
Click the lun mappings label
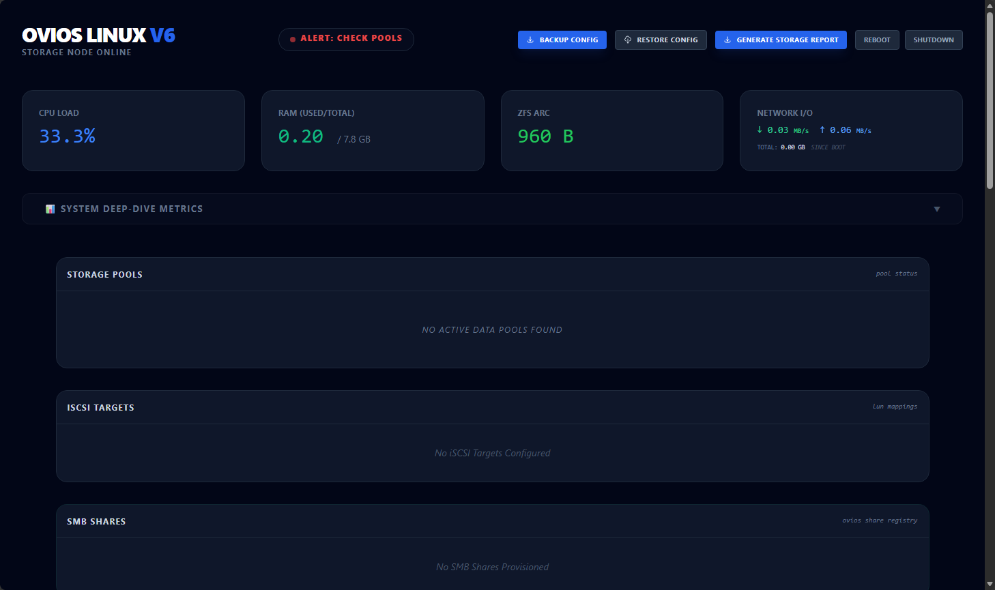(895, 407)
